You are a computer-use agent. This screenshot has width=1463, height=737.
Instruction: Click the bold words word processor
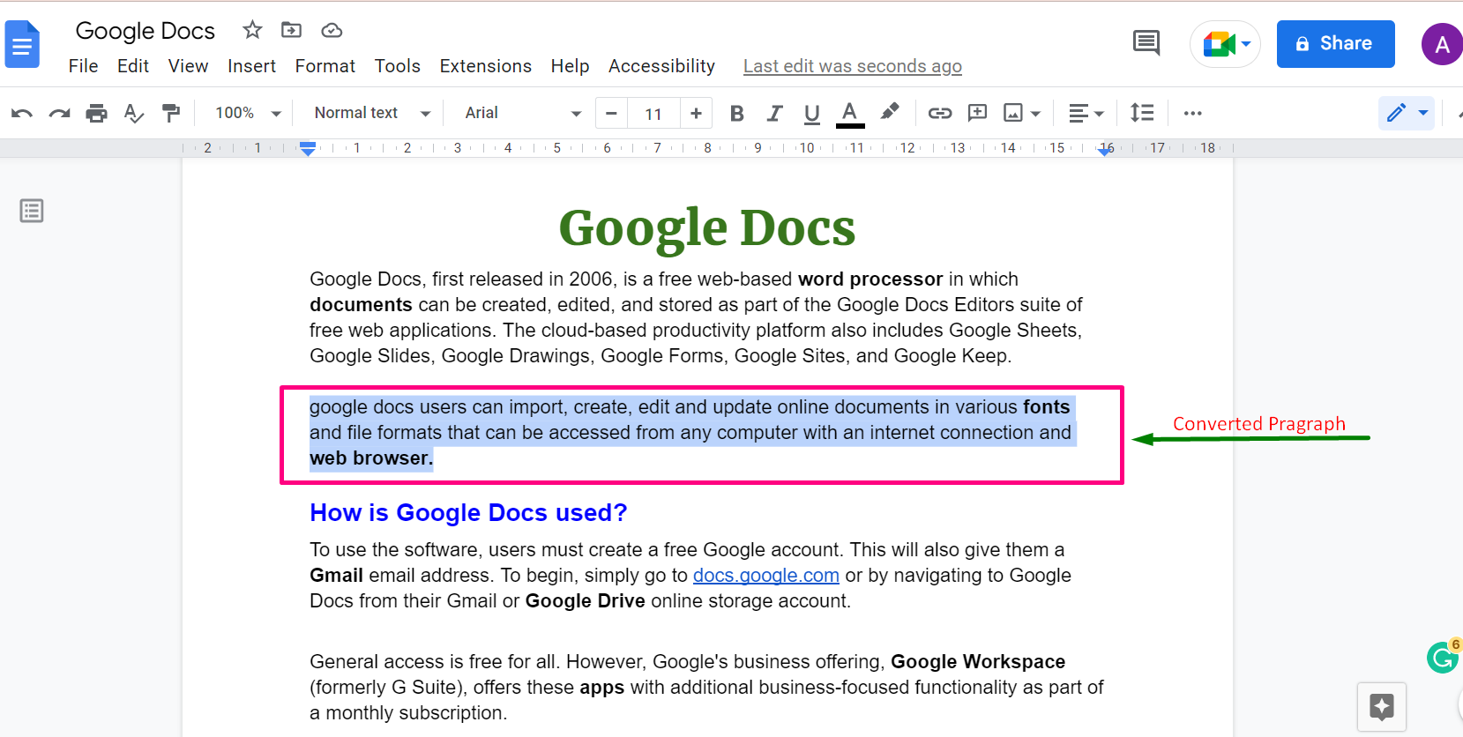[870, 279]
